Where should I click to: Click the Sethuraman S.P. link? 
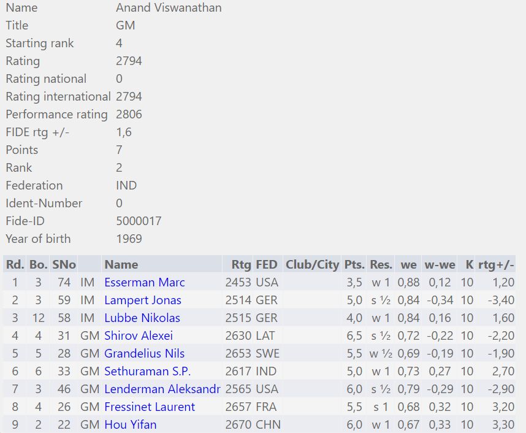click(x=148, y=372)
